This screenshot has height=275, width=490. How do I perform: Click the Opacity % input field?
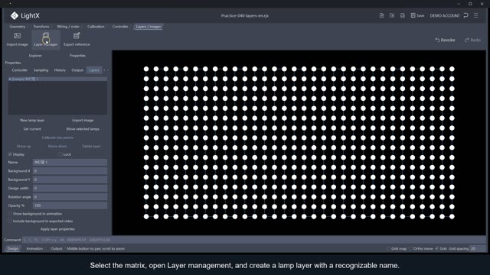[x=70, y=205]
